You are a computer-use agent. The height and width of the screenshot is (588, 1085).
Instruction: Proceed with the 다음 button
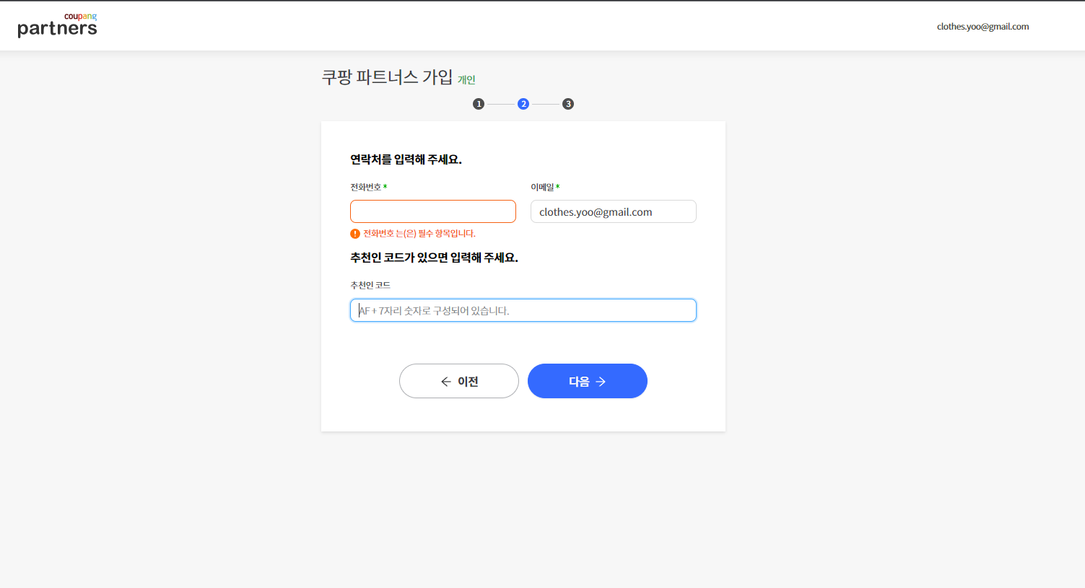588,381
